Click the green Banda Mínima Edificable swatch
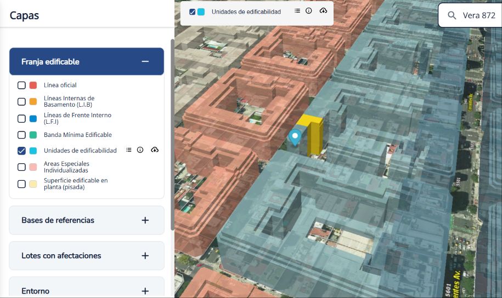The height and width of the screenshot is (298, 502). pos(33,135)
